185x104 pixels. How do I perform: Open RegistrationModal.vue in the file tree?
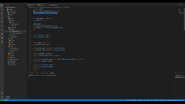[x=17, y=34]
